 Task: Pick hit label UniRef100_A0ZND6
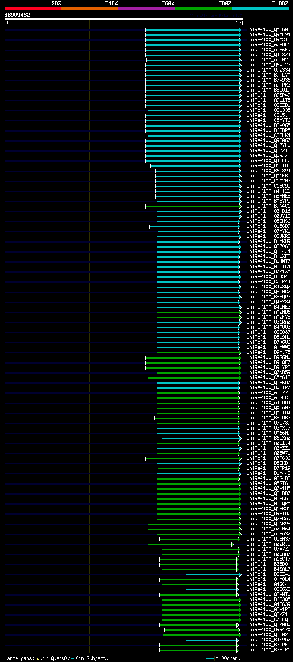268,312
